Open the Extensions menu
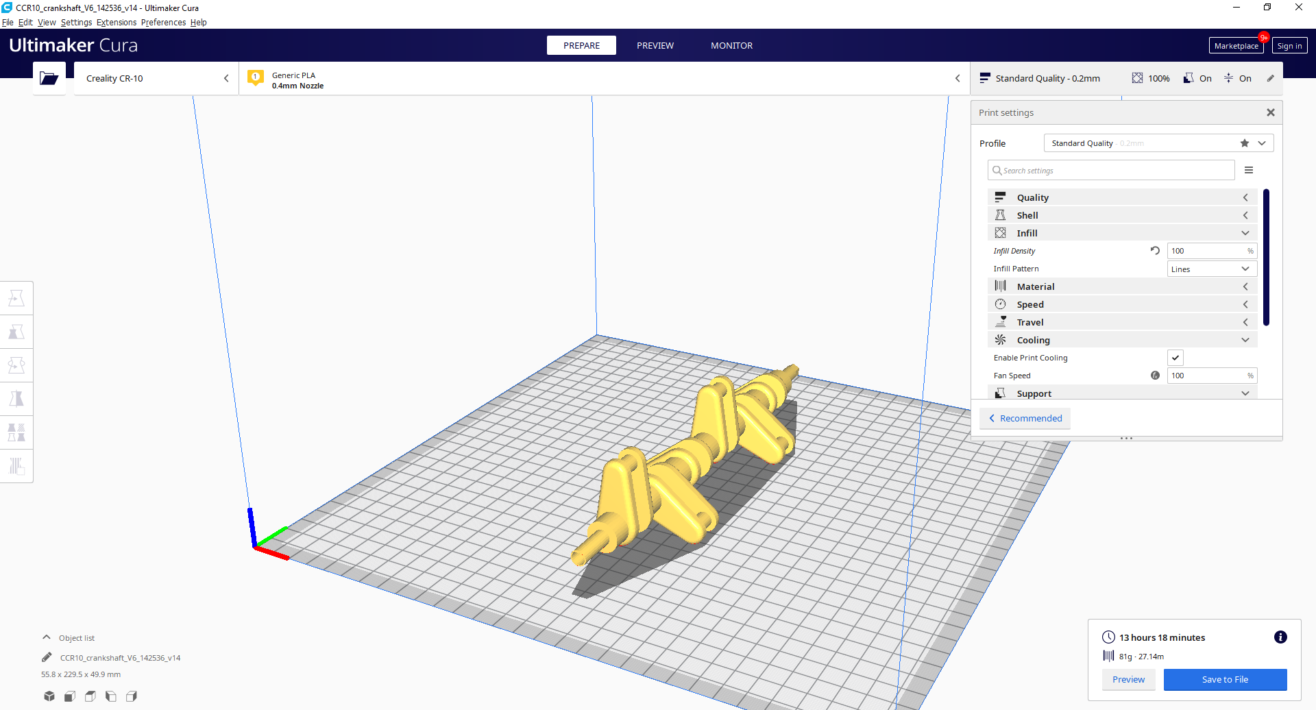 pyautogui.click(x=117, y=22)
